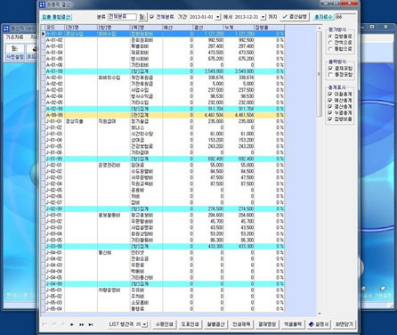Open 기초자료 menu in the background window
Screen dimensions: 397x335
click(14, 37)
